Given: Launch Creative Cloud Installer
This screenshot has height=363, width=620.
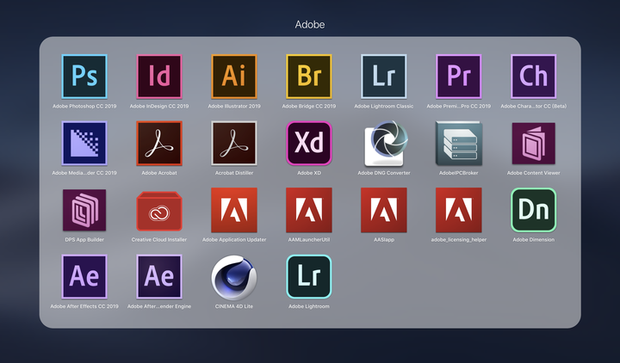Looking at the screenshot, I should (x=159, y=211).
